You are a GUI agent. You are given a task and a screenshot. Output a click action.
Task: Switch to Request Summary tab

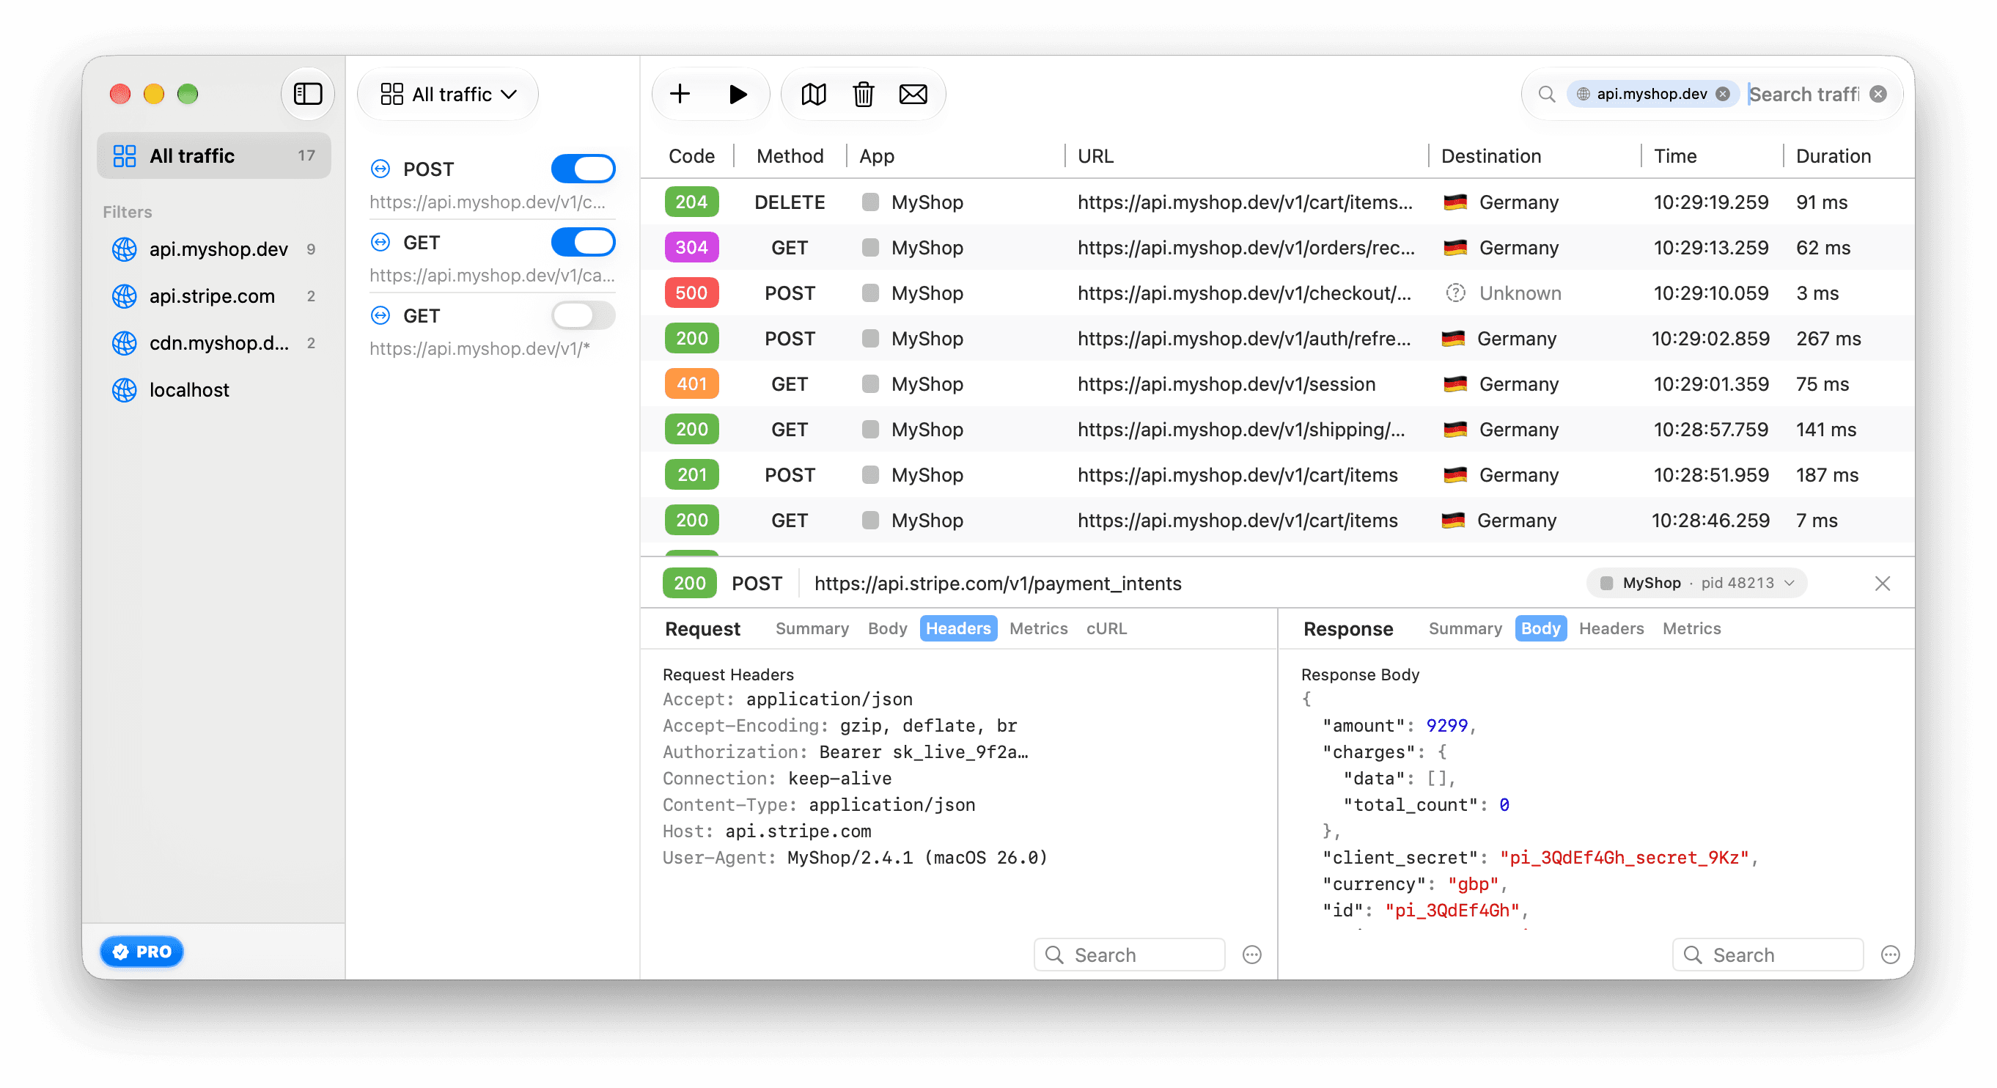tap(812, 628)
